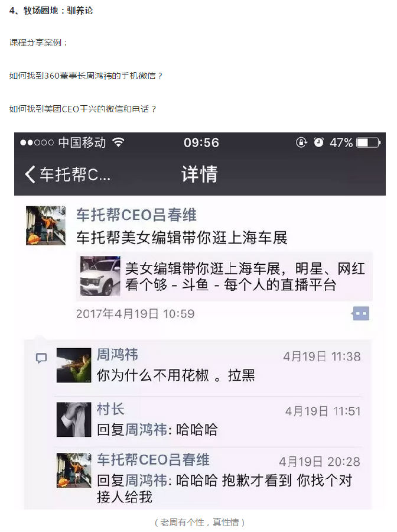Click the 村长 commenter name
The image size is (397, 532).
[x=110, y=409]
